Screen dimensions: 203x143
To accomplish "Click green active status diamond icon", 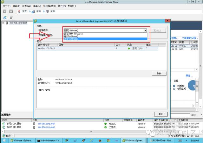I will pos(129,49).
